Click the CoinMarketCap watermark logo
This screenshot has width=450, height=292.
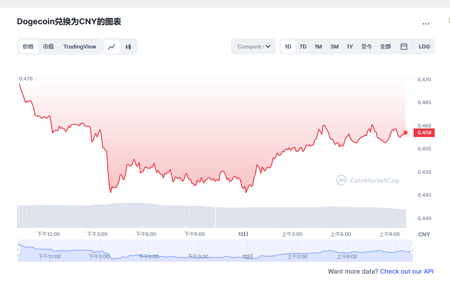tap(368, 181)
